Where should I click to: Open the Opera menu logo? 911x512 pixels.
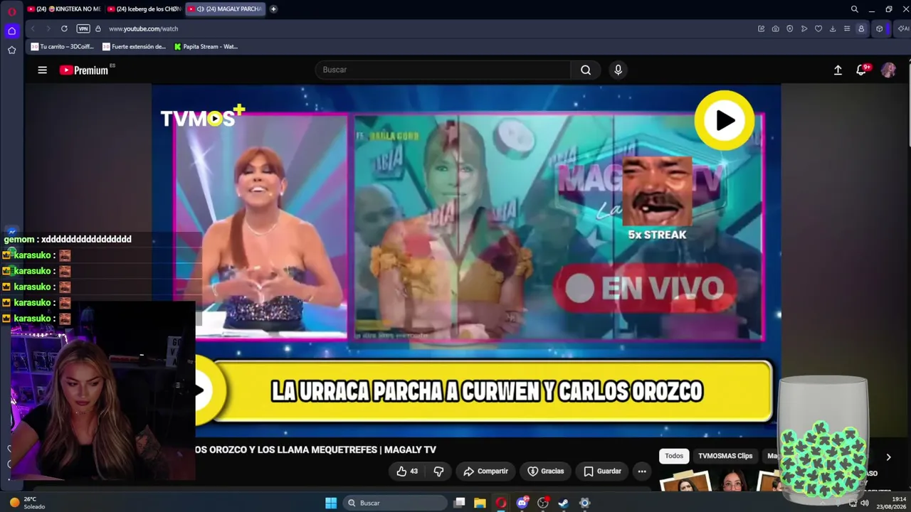point(11,11)
